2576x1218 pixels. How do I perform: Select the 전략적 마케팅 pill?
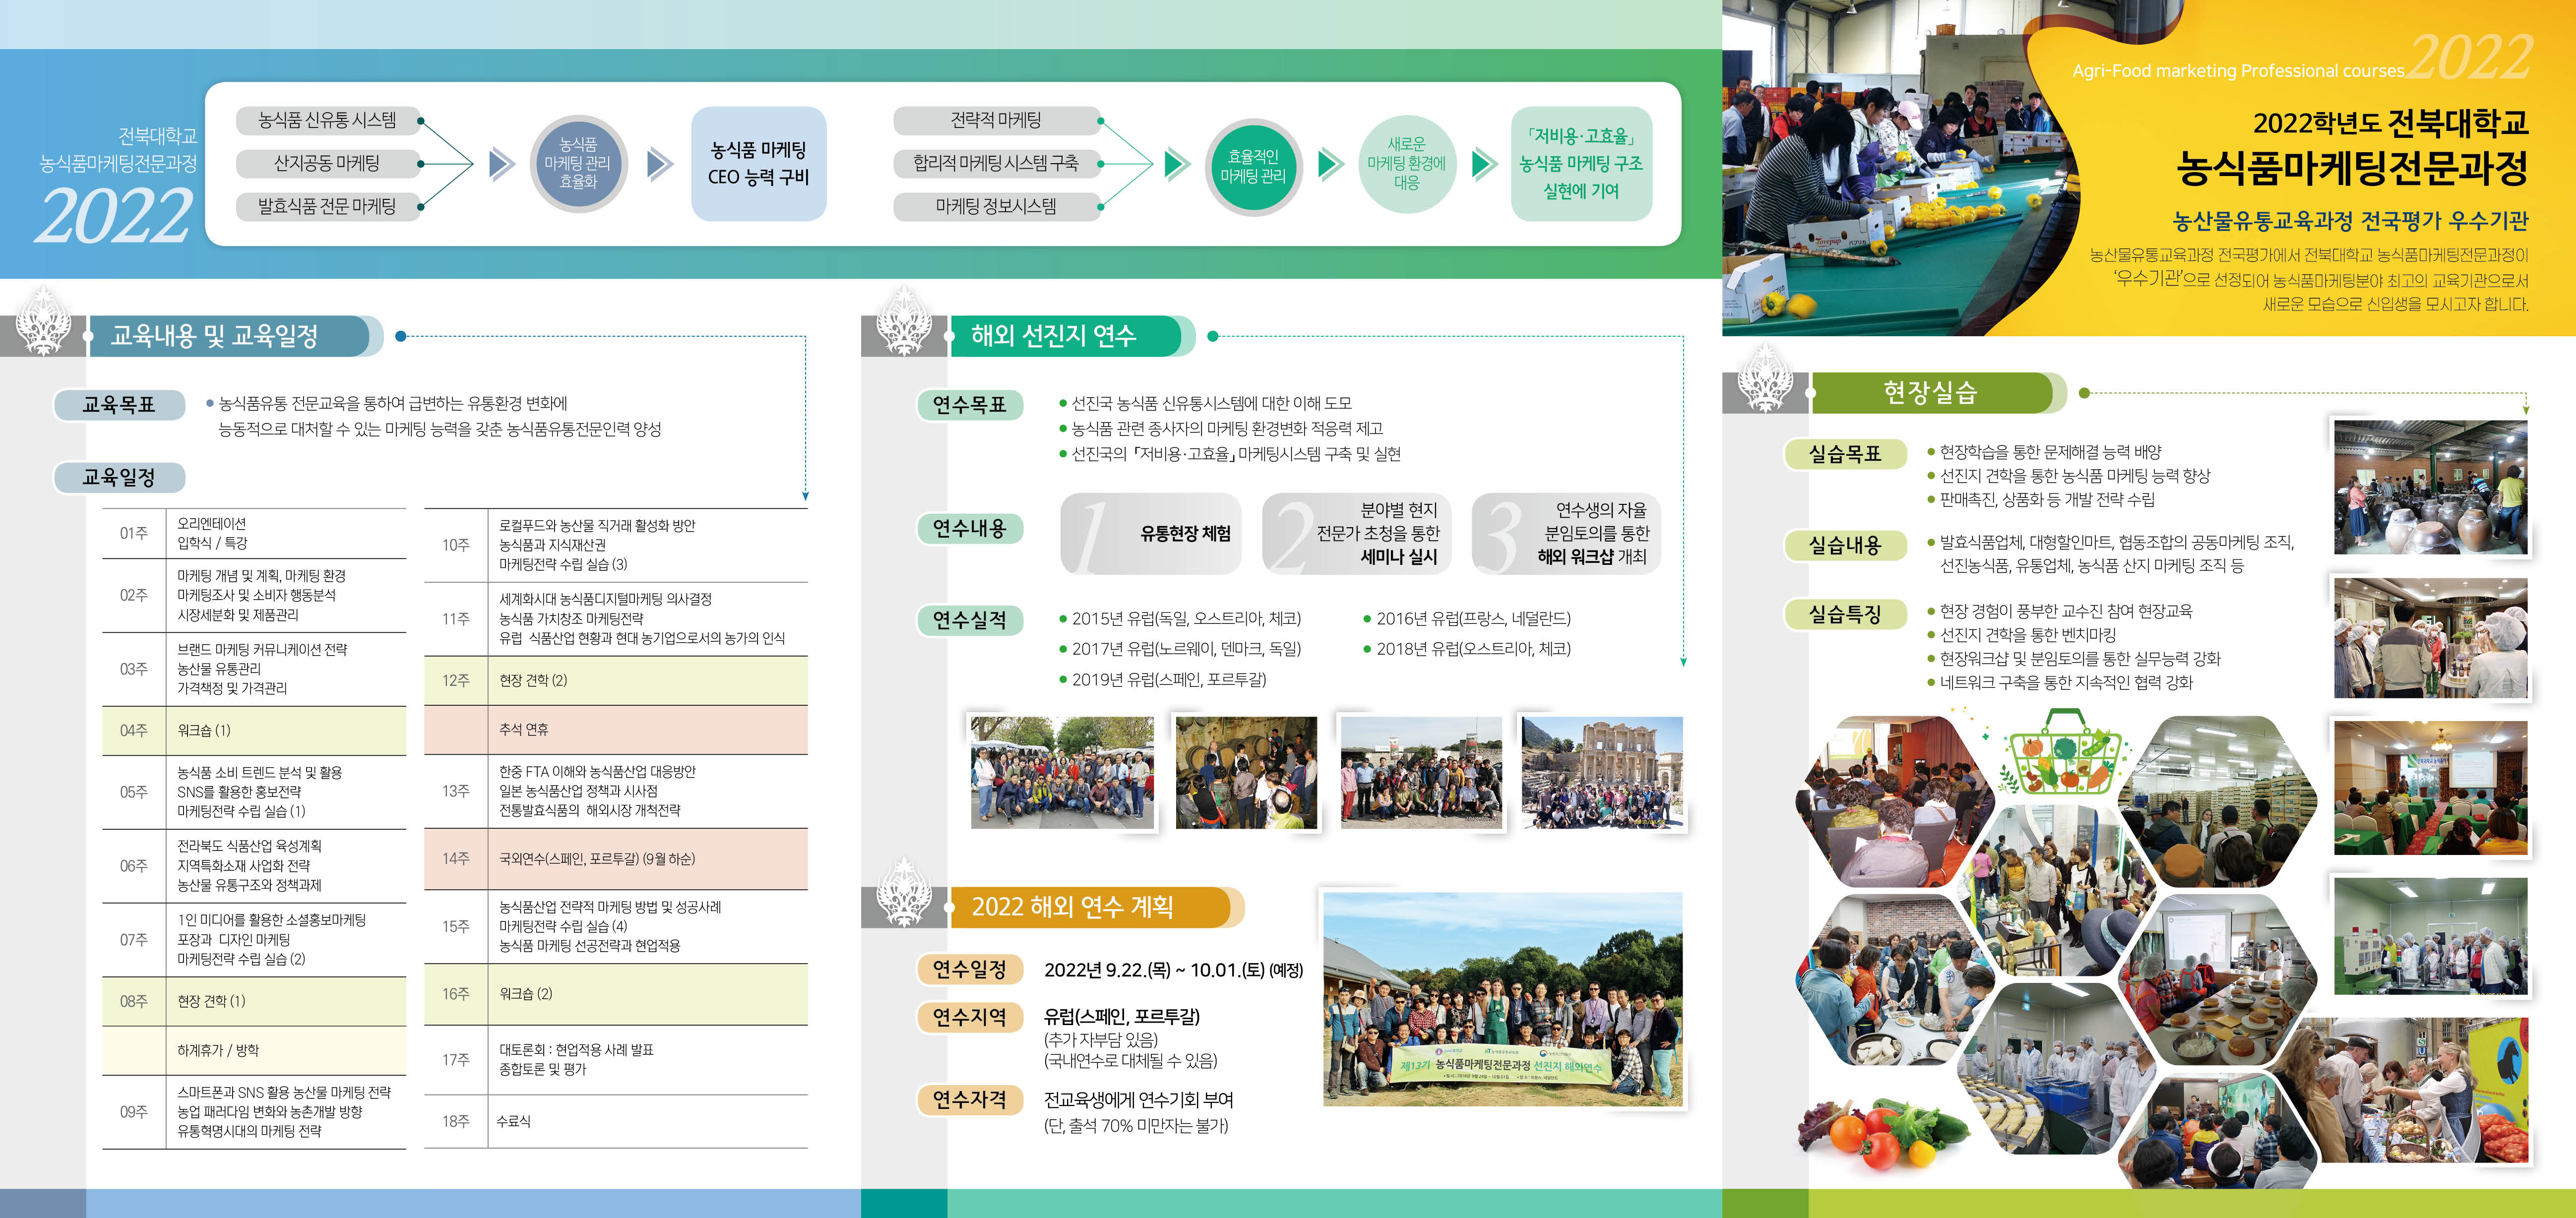click(996, 121)
